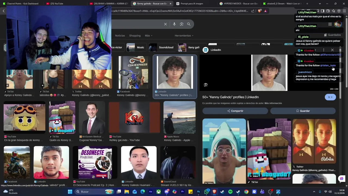Go back with the browser back arrow
This screenshot has height=196, width=348.
4,11
